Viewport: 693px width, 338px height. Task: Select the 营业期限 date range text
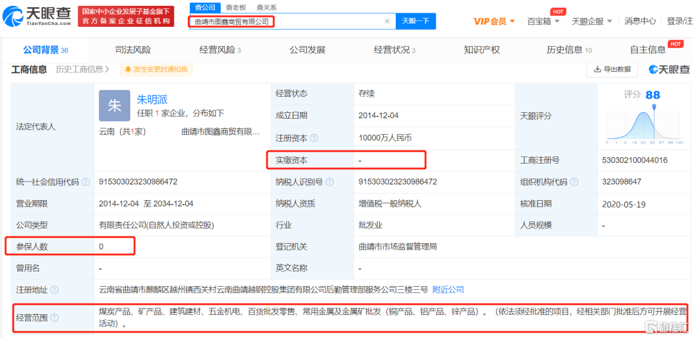[146, 204]
